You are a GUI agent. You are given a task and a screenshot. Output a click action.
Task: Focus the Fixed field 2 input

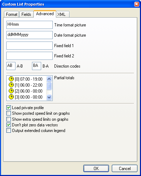(x=30, y=56)
